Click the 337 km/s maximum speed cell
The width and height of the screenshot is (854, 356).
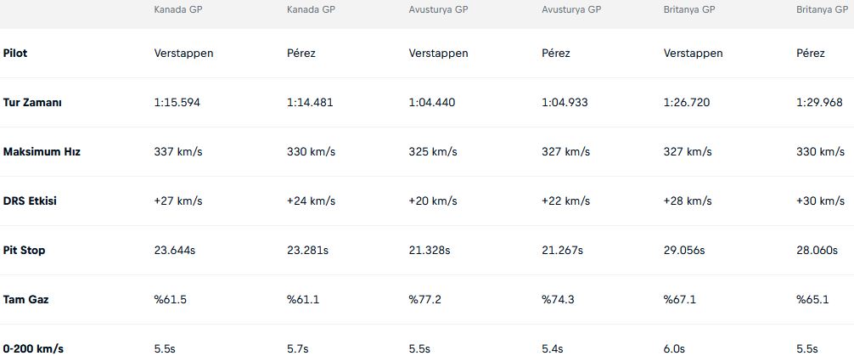(x=178, y=151)
